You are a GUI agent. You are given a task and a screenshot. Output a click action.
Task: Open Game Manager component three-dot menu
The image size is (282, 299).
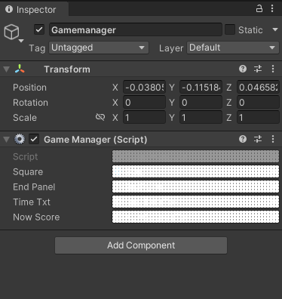pyautogui.click(x=273, y=139)
